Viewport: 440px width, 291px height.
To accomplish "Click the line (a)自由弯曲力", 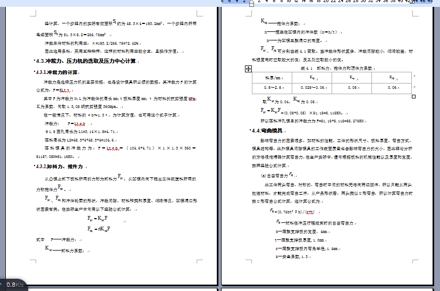I will 277,175.
